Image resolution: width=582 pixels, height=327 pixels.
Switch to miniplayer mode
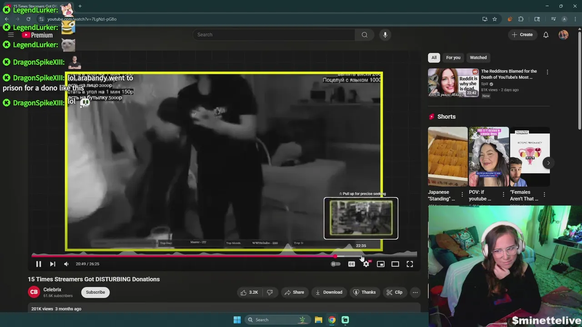click(x=381, y=264)
